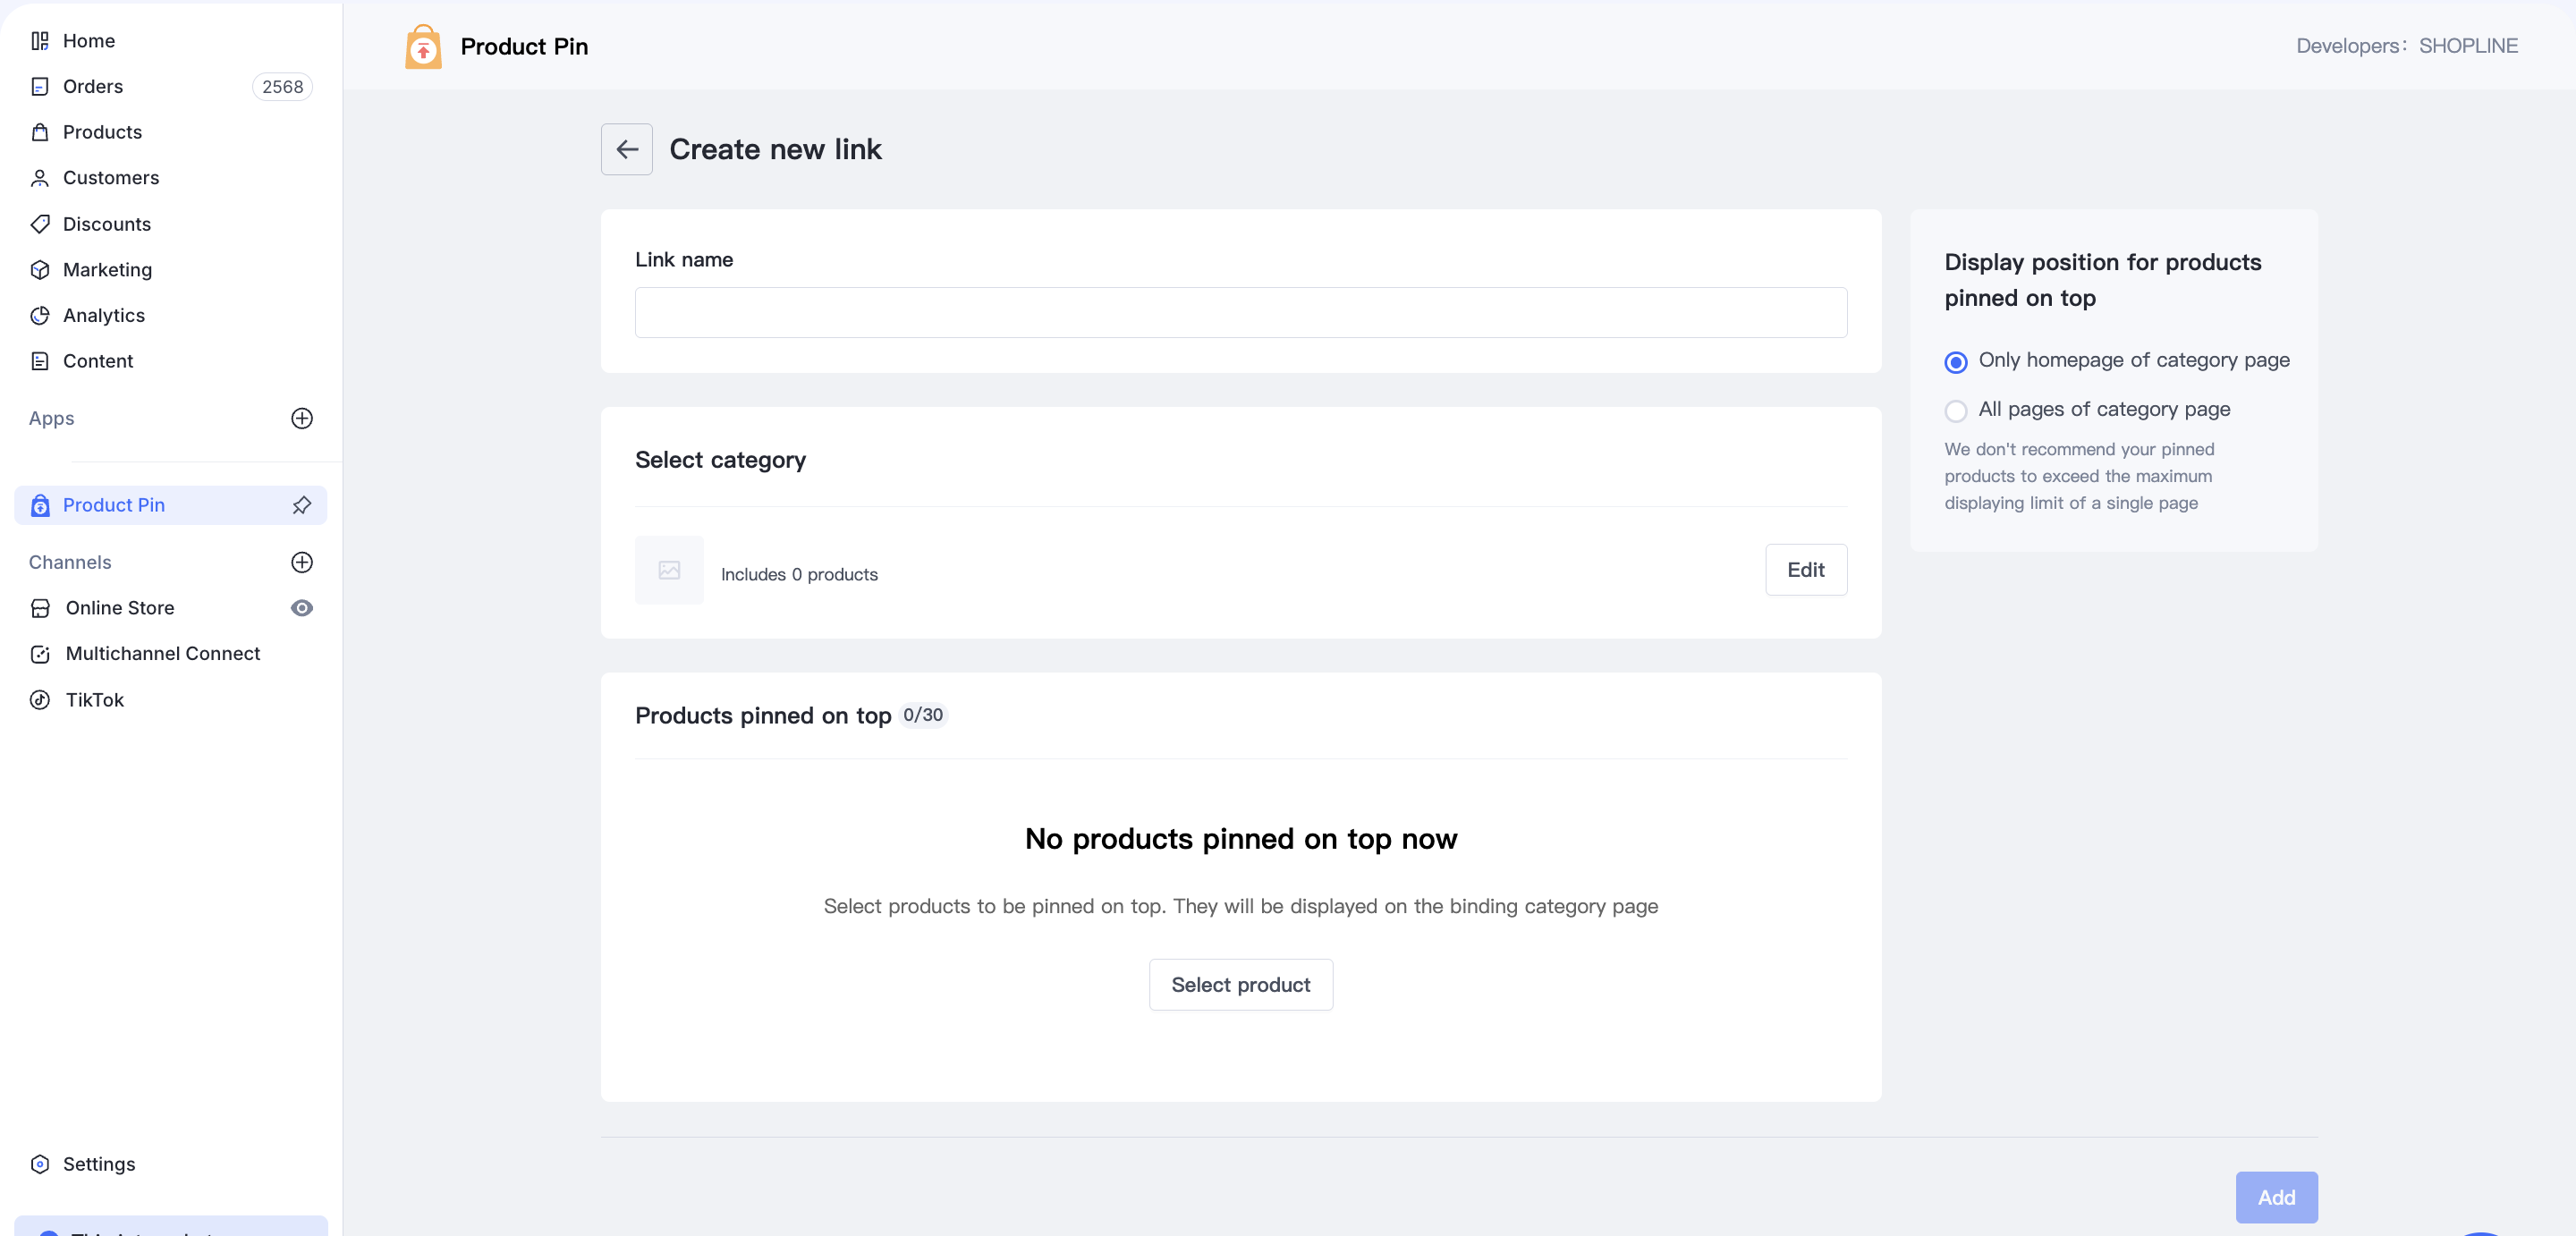
Task: Select All pages of category page
Action: [1955, 411]
